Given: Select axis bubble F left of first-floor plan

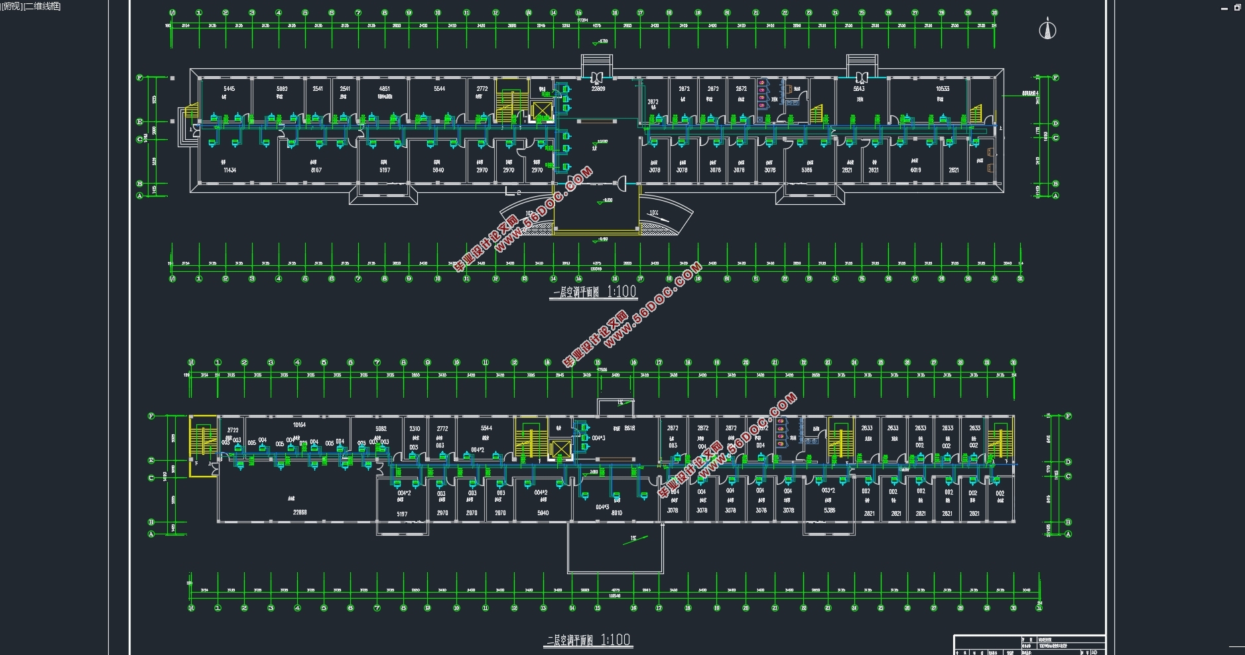Looking at the screenshot, I should (x=140, y=78).
